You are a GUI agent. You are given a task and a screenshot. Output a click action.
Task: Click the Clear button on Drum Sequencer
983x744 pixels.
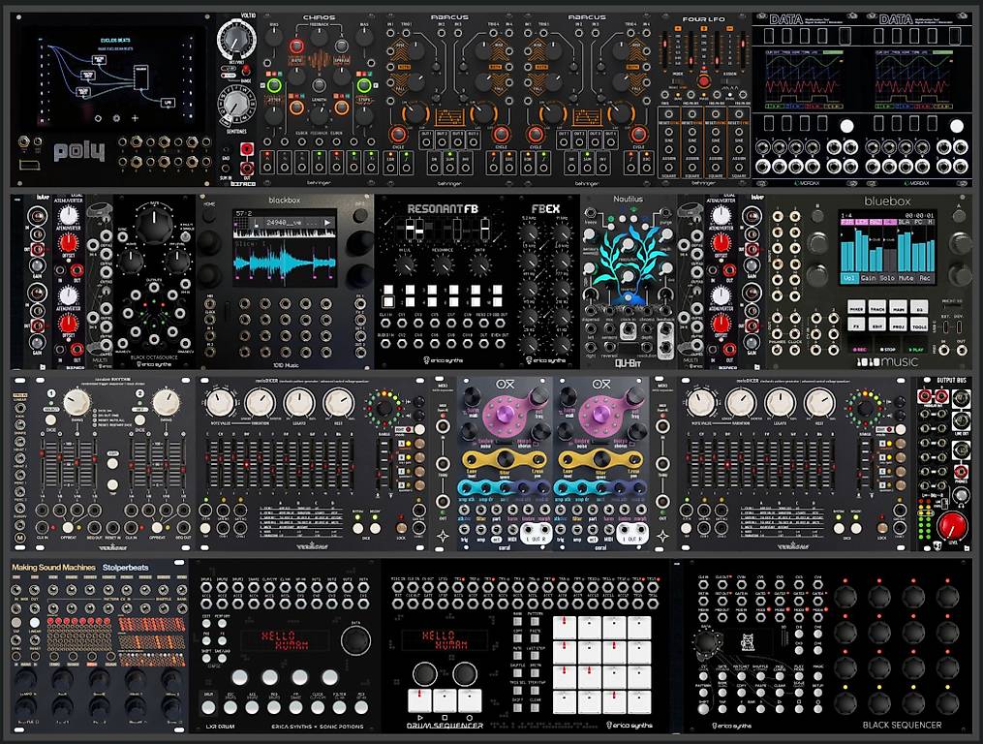[536, 705]
